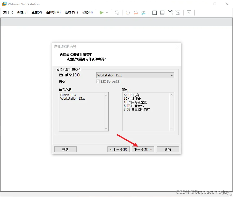This screenshot has width=233, height=197.
Task: Click the green Power On play icon
Action: pos(101,13)
